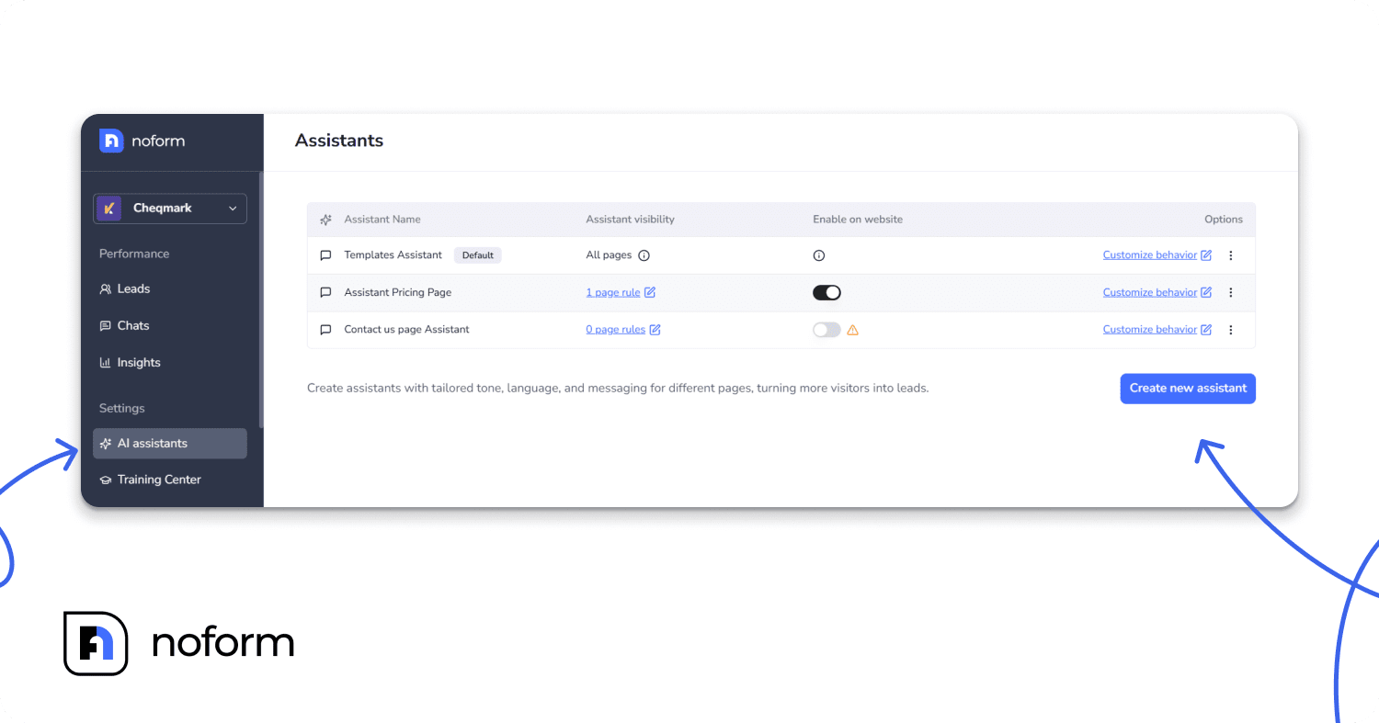Image resolution: width=1379 pixels, height=723 pixels.
Task: Click the warning icon beside Contact us toggle
Action: [x=853, y=329]
